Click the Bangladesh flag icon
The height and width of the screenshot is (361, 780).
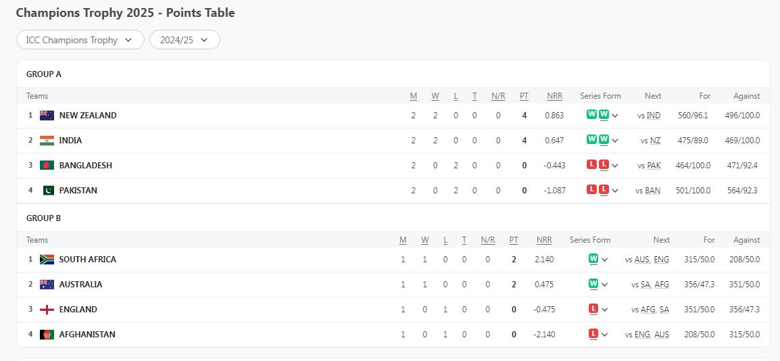click(x=47, y=166)
